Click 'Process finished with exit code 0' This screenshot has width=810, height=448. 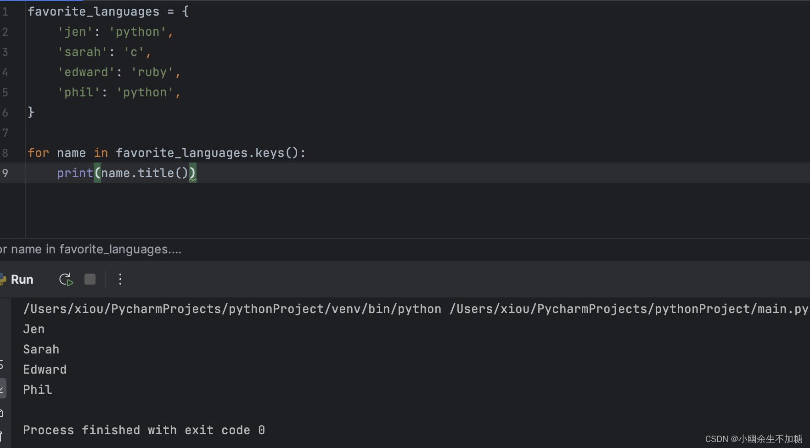coord(144,430)
